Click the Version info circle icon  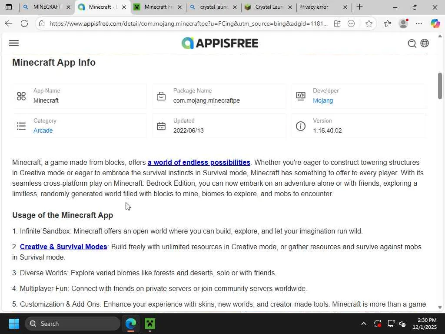(301, 126)
